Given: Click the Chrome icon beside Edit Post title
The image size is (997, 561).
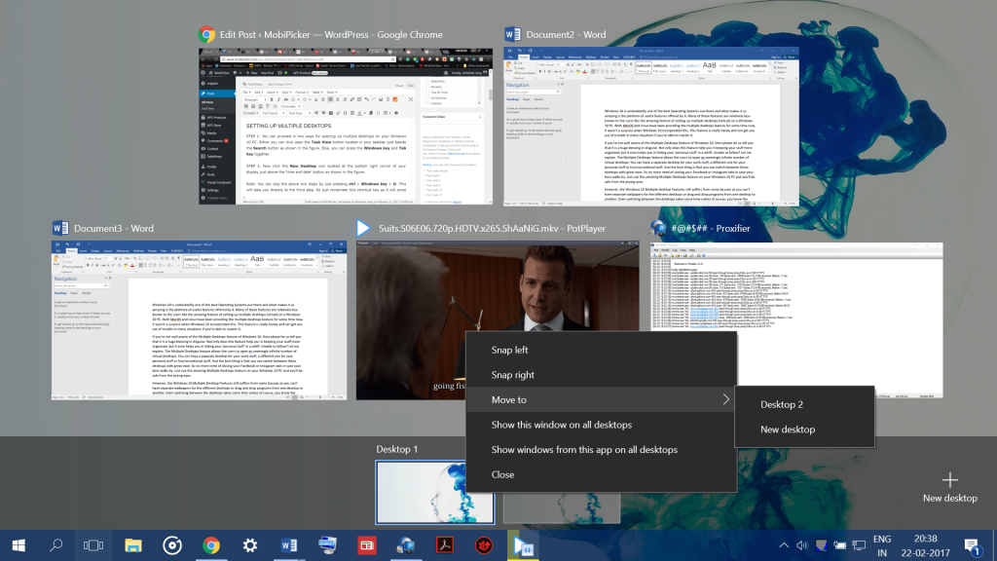Looking at the screenshot, I should click(x=206, y=34).
